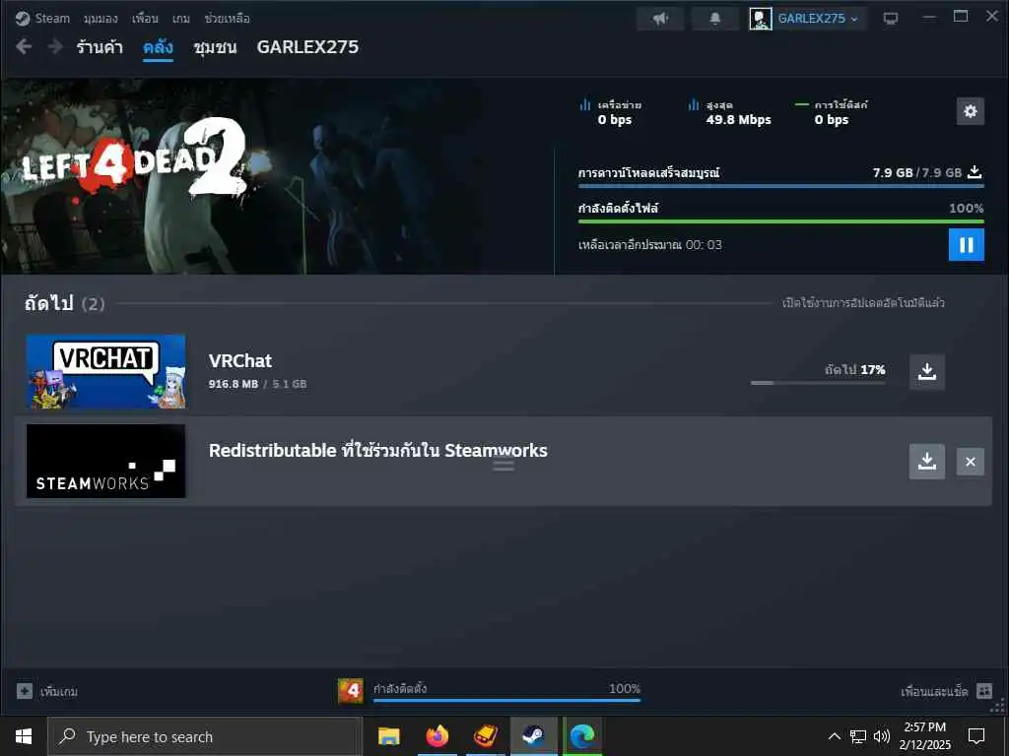Click the 916.8 MB / 5.1 GB text
Viewport: 1009px width, 756px height.
257,384
